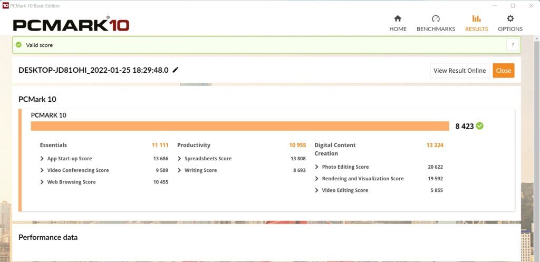Click the orange Close button
540x262 pixels.
[x=504, y=71]
